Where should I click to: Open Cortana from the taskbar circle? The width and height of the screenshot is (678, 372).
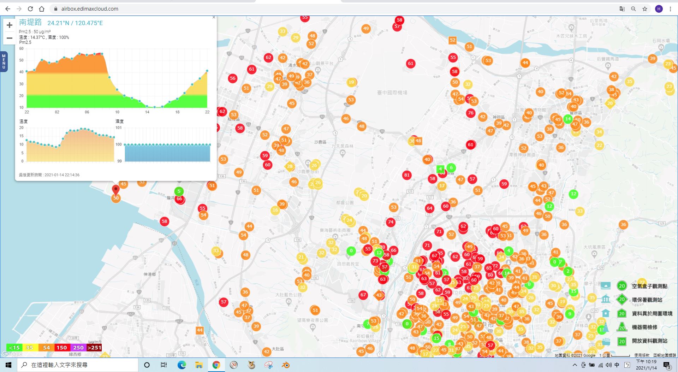click(x=147, y=365)
